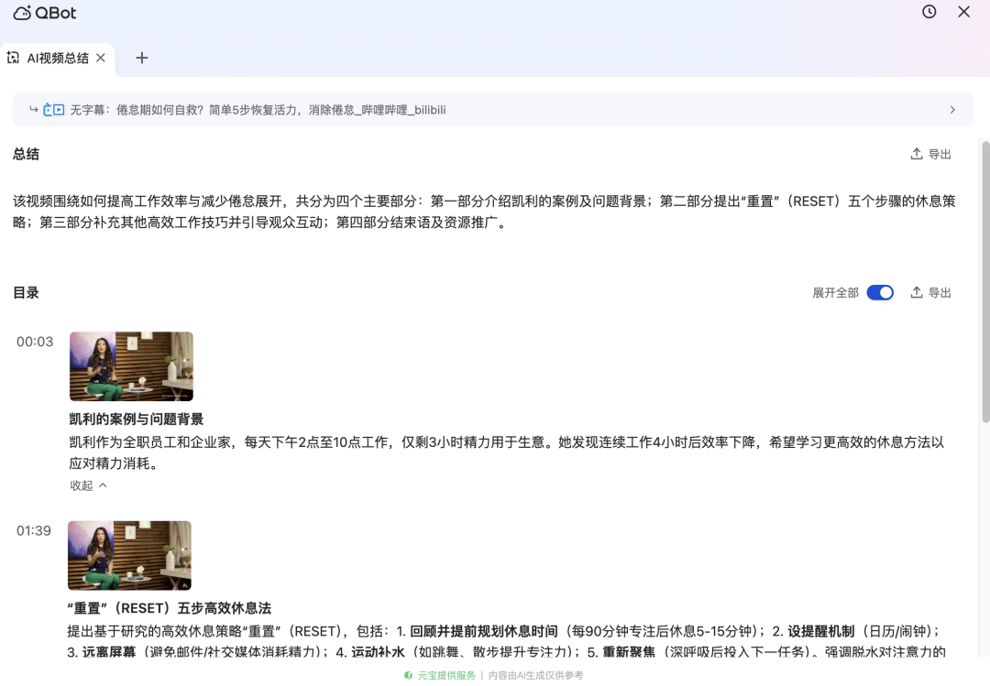The height and width of the screenshot is (686, 990).
Task: Export the 总结 section
Action: [930, 154]
